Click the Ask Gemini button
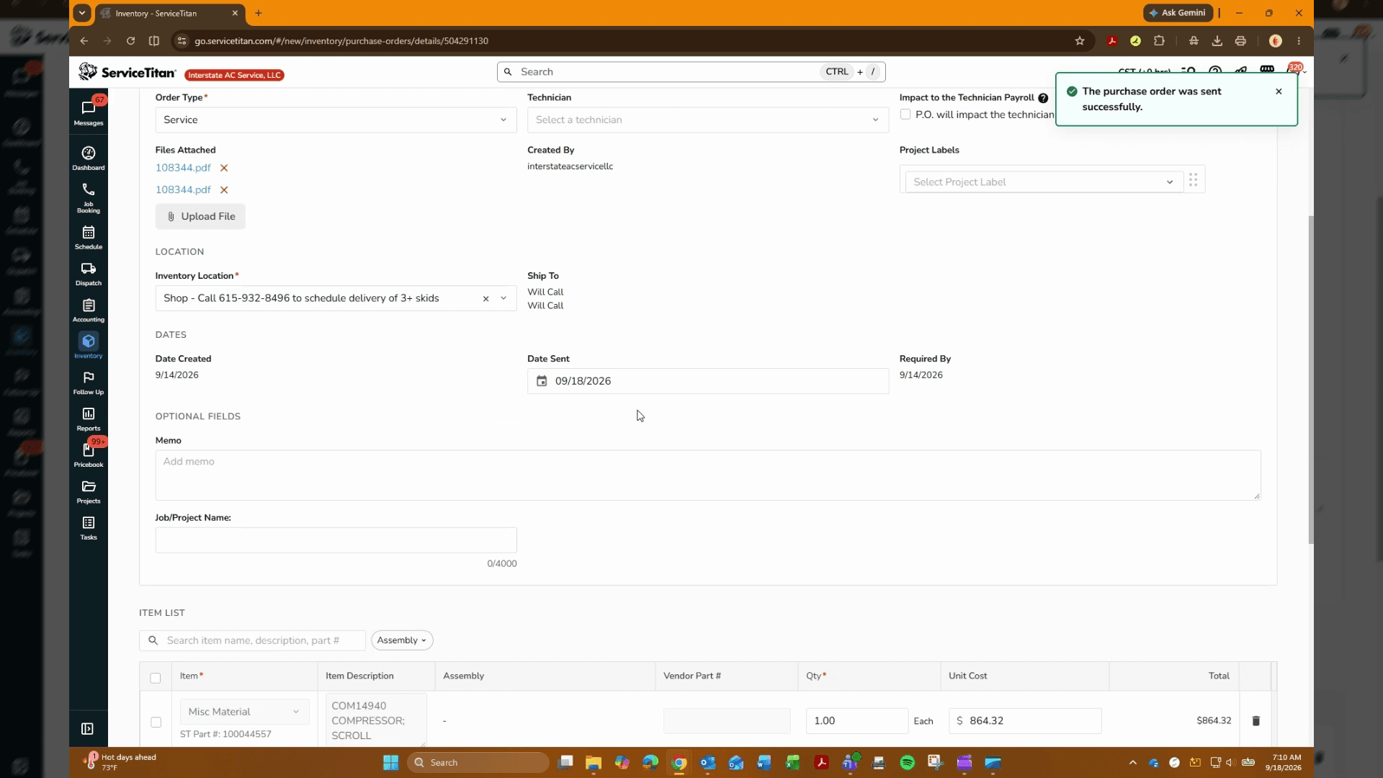The height and width of the screenshot is (778, 1383). point(1177,13)
